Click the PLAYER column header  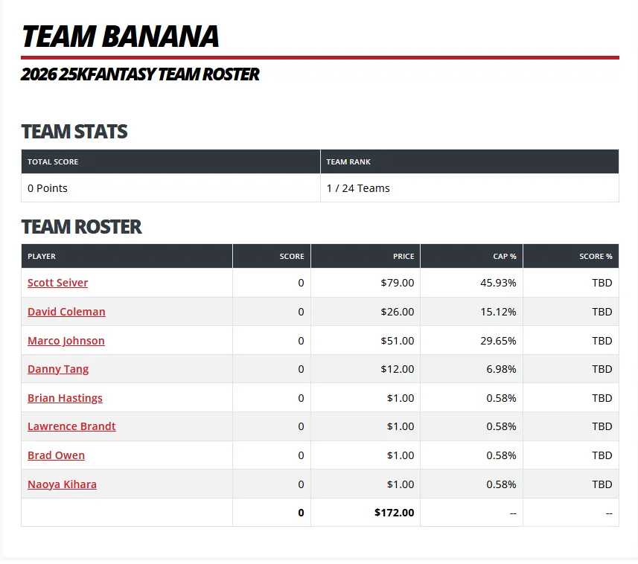[x=127, y=256]
